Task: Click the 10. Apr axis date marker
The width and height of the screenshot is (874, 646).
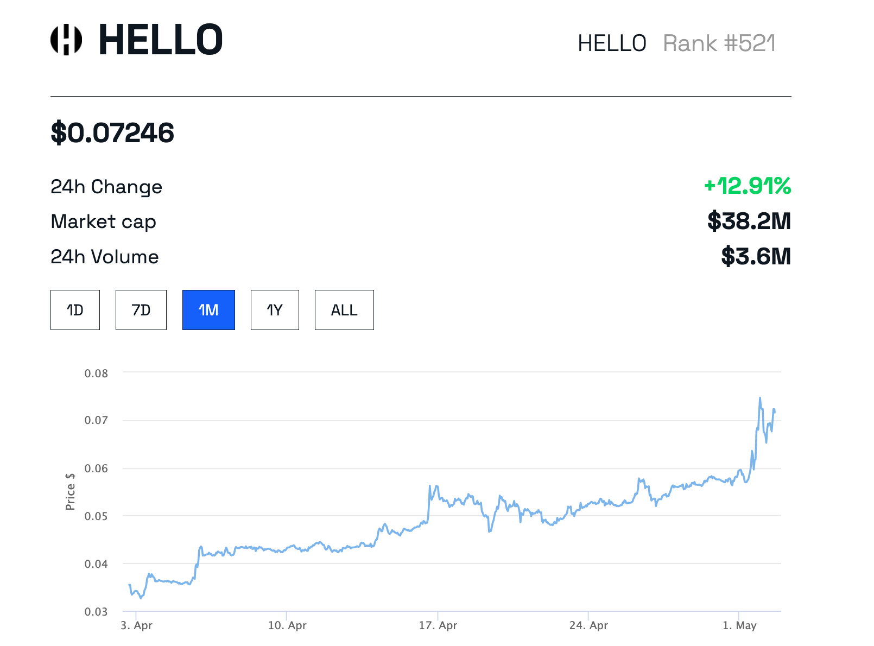Action: [x=287, y=625]
